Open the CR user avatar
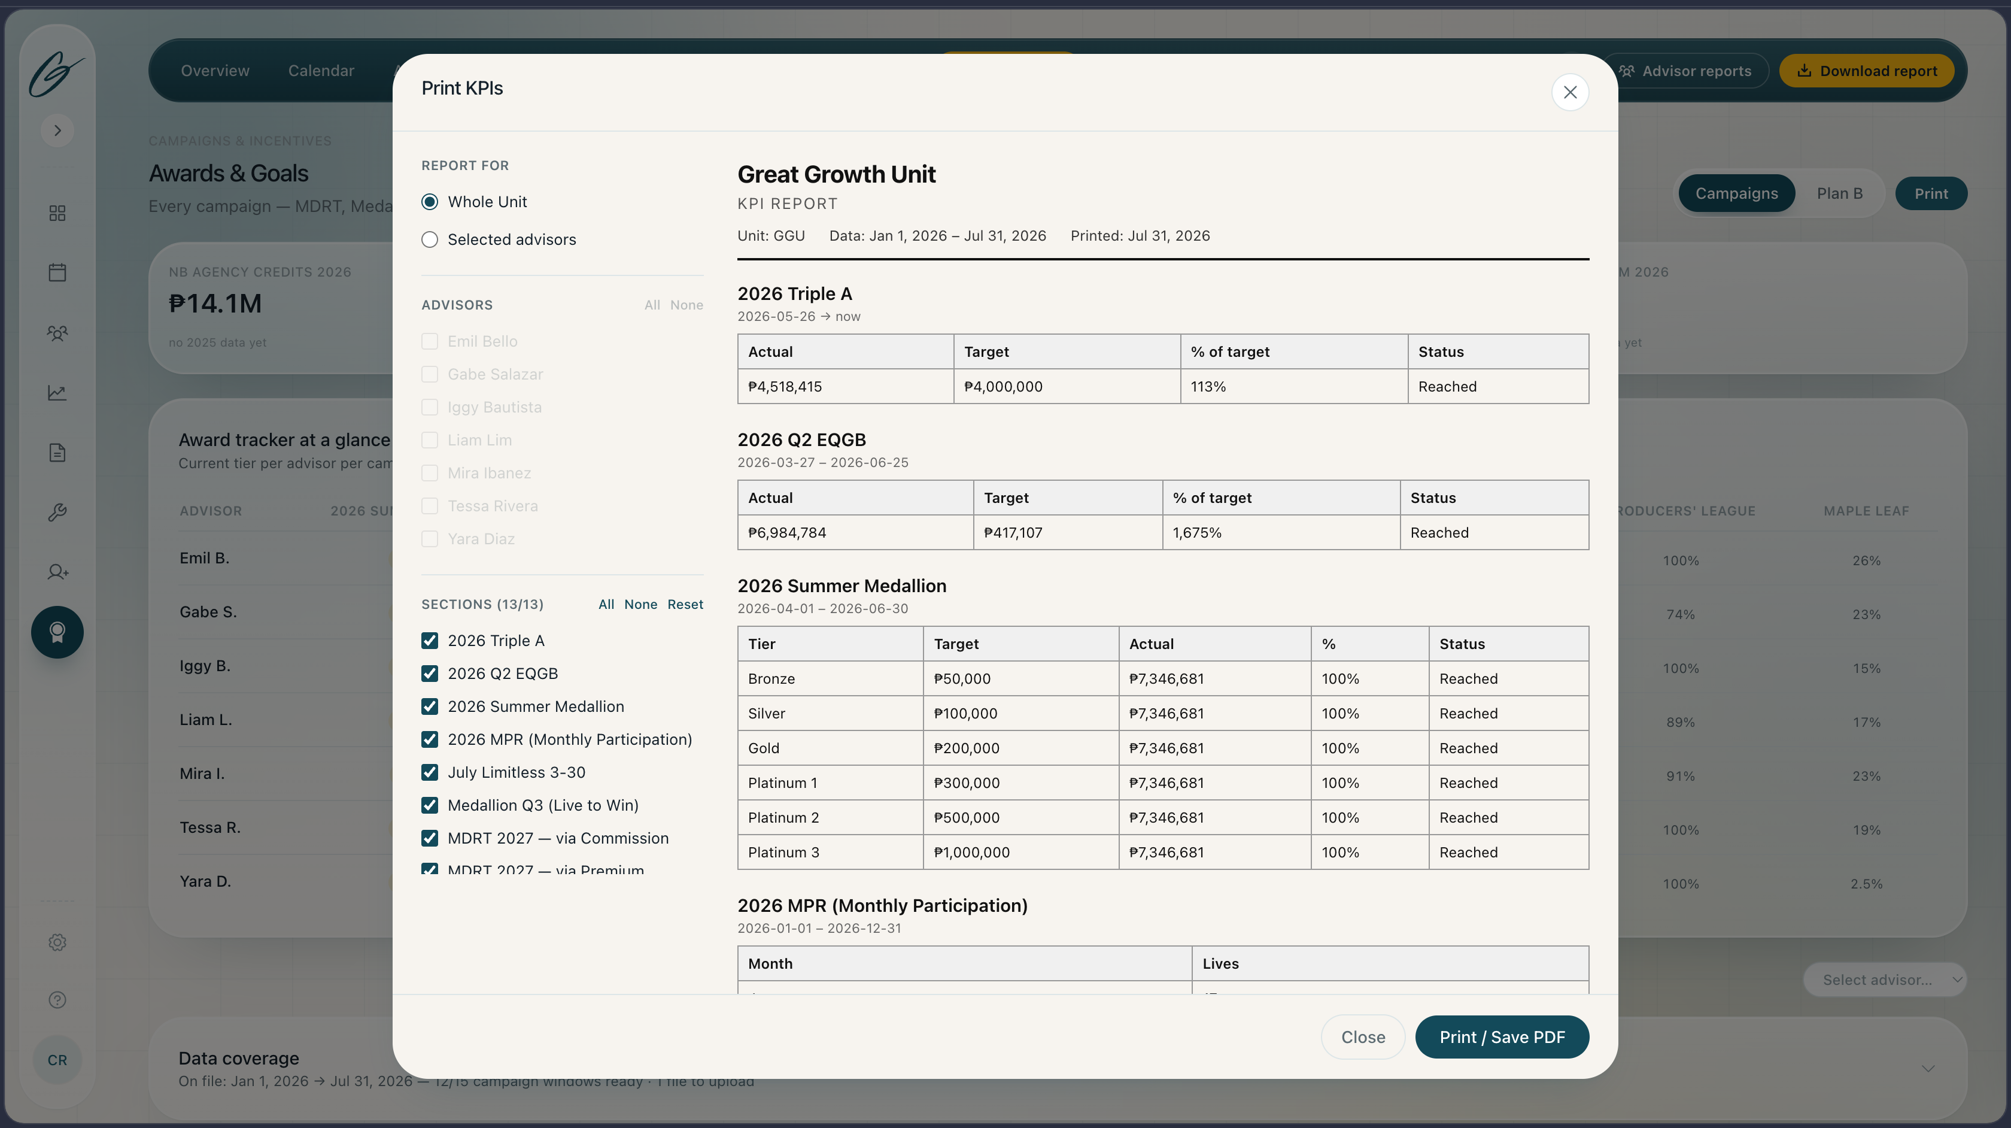The width and height of the screenshot is (2011, 1128). 57,1060
